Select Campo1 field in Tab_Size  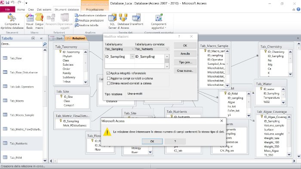(x=69, y=105)
